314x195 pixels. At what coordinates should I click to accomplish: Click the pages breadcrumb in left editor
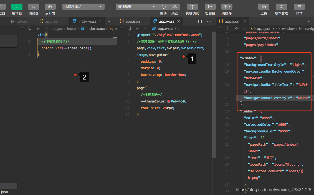pyautogui.click(x=57, y=29)
